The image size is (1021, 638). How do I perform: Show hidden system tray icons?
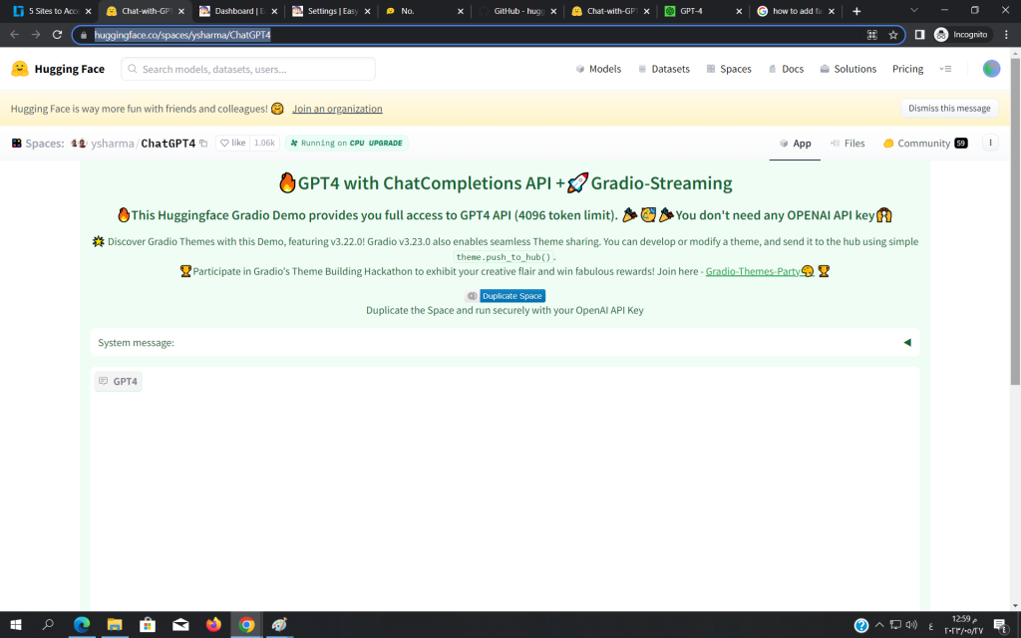[879, 625]
